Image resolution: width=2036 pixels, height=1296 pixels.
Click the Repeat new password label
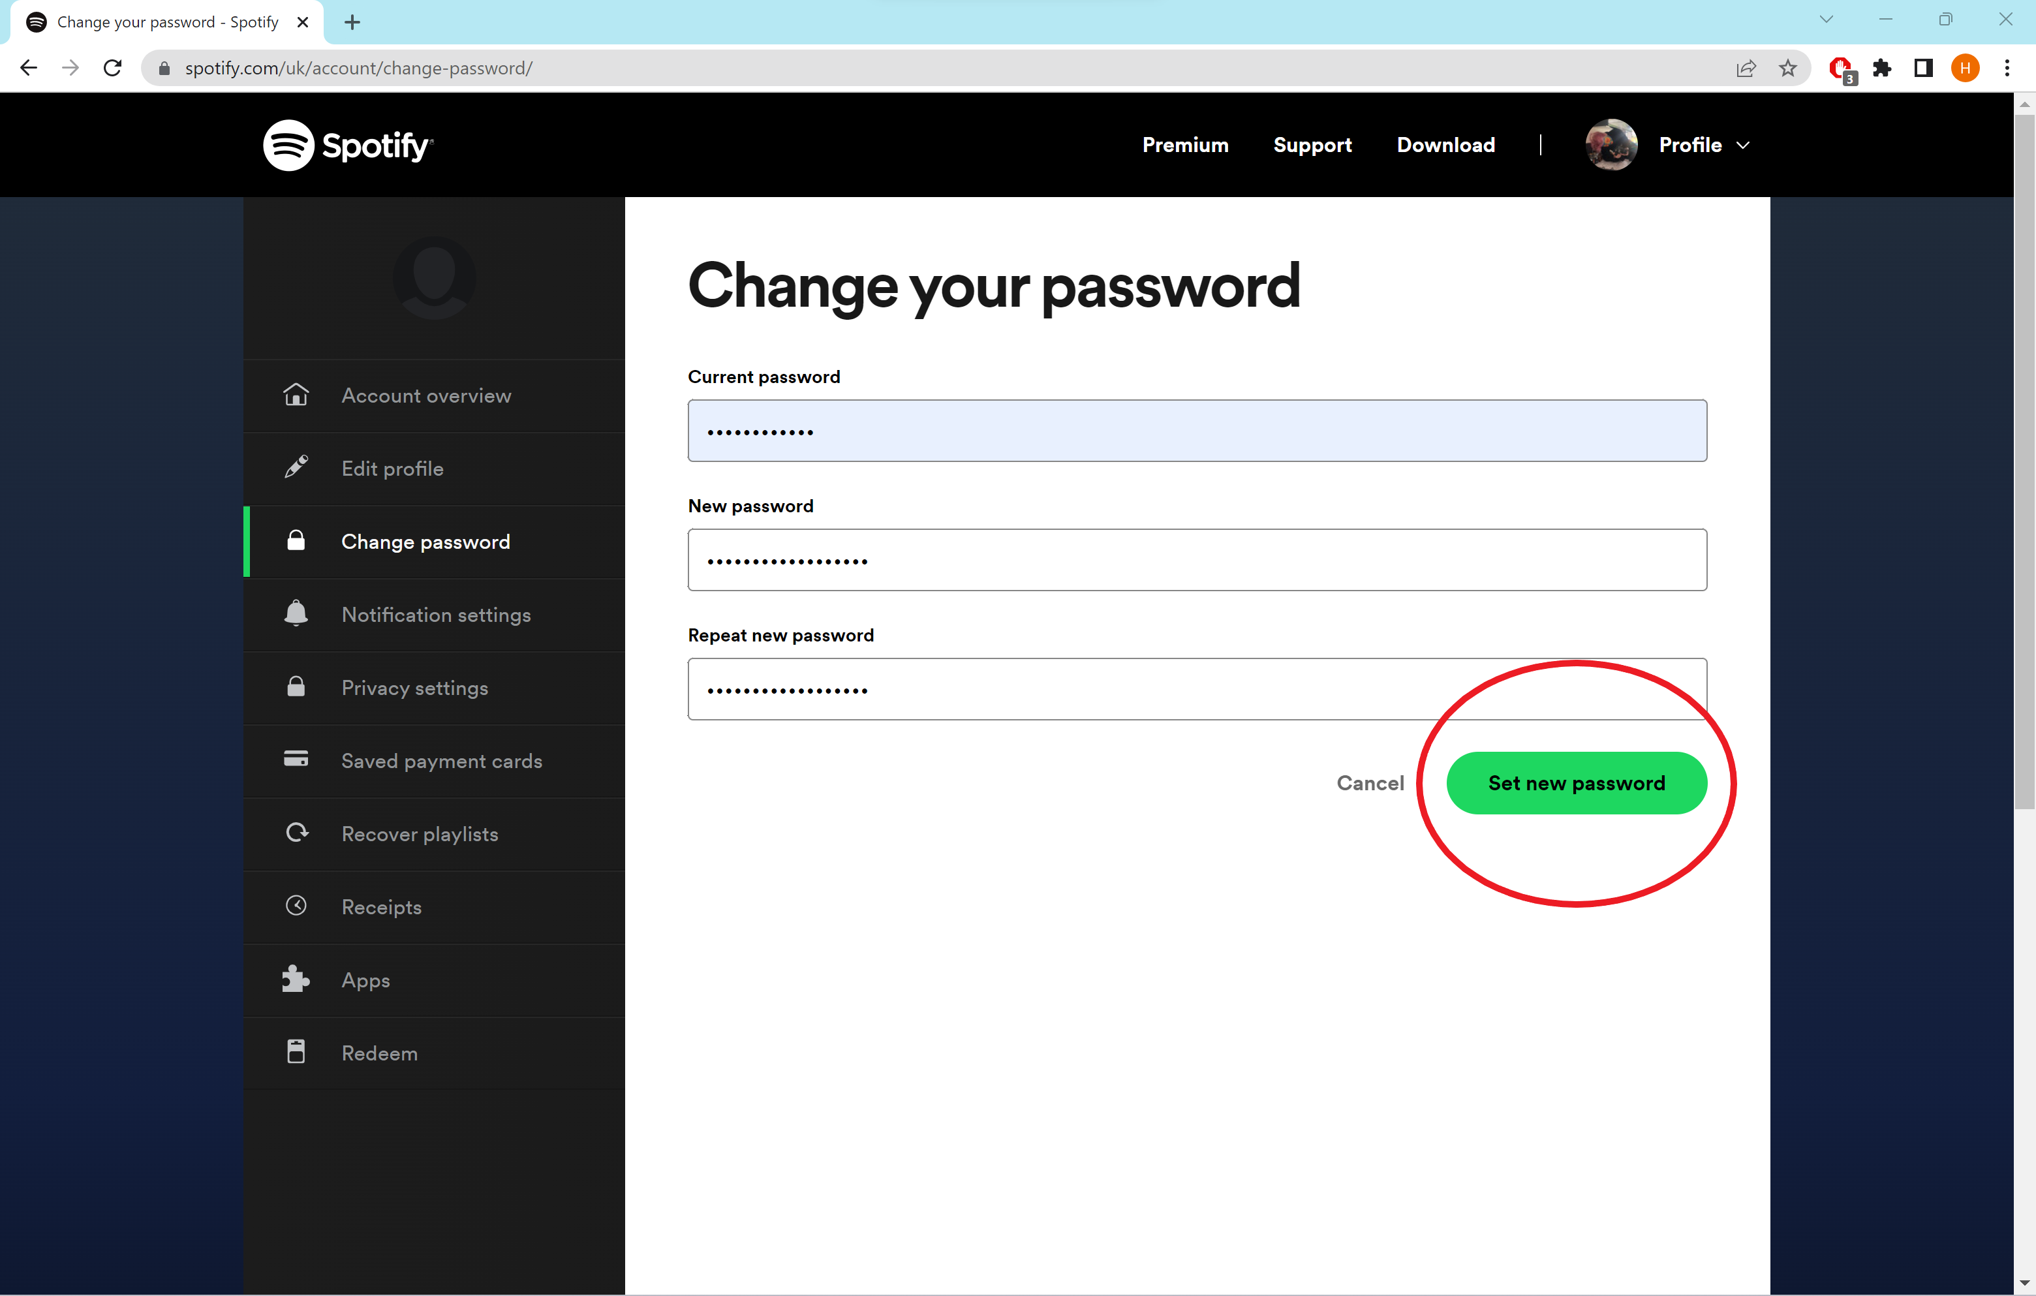tap(780, 635)
